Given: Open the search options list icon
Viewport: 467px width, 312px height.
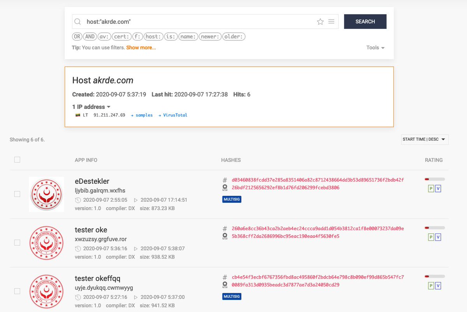Looking at the screenshot, I should point(331,21).
